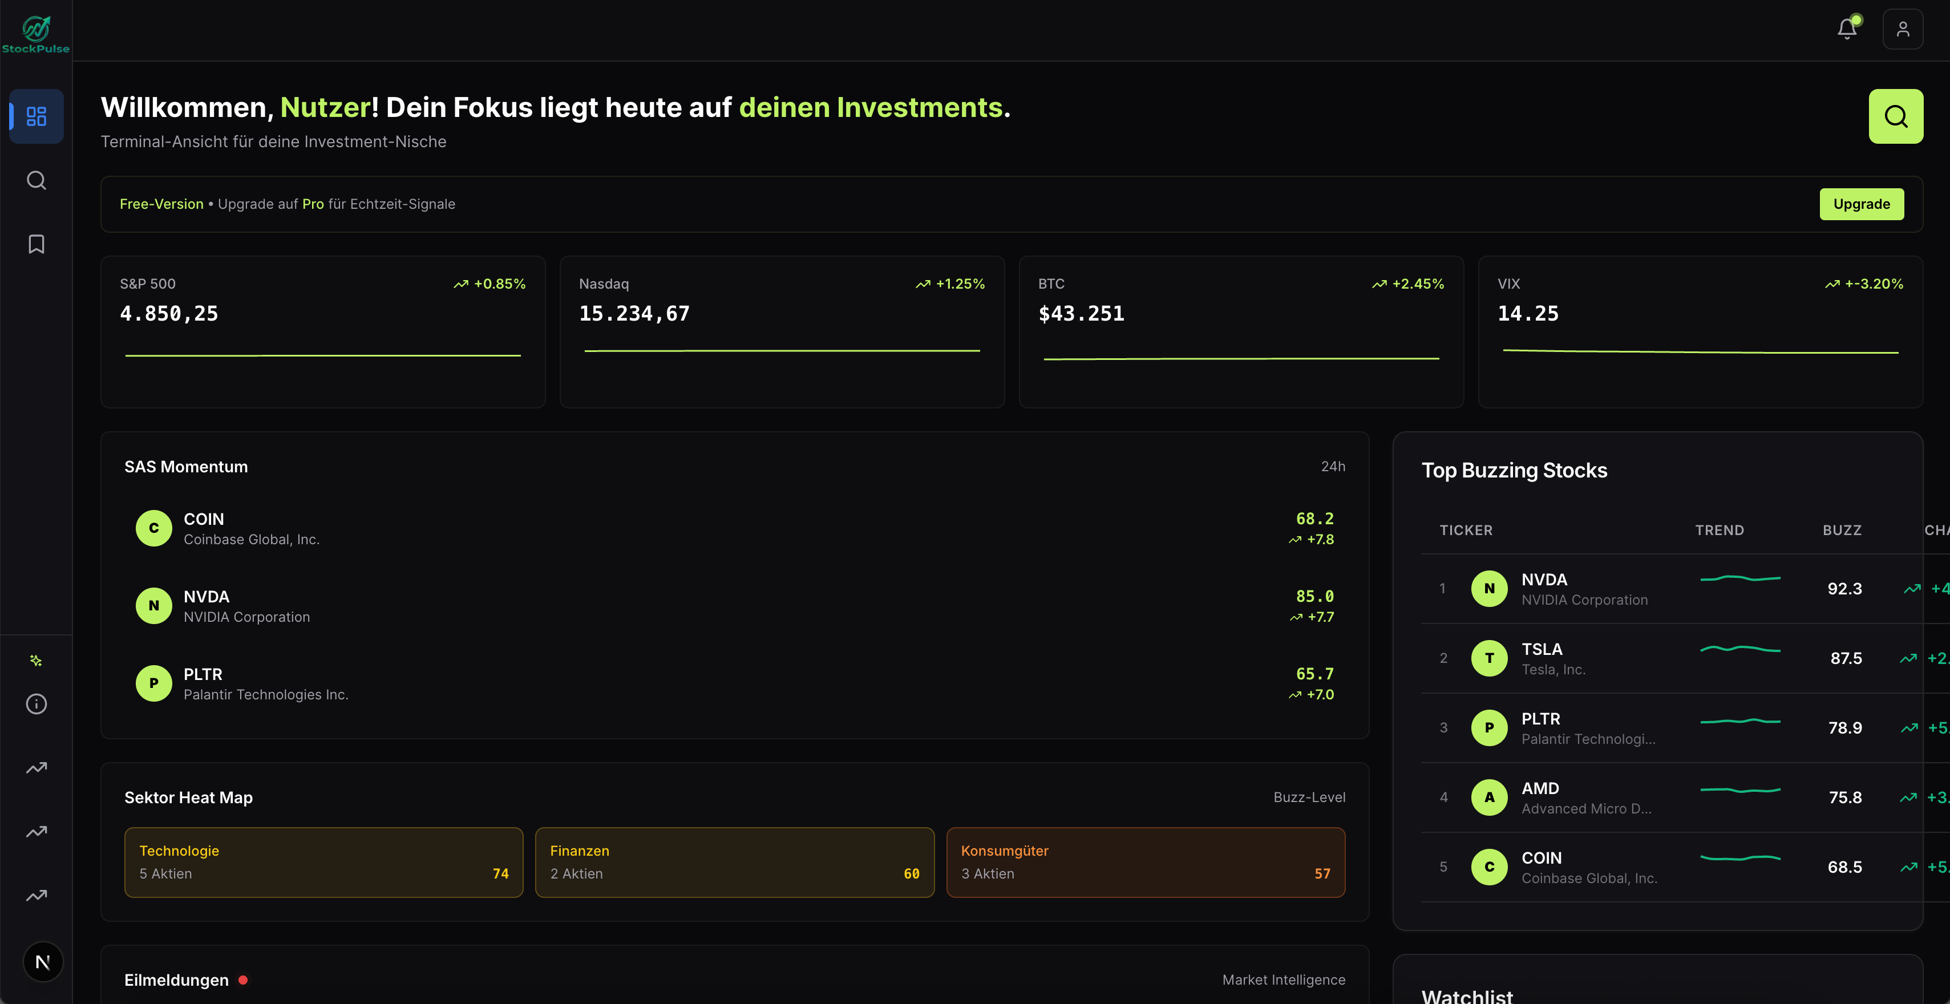Click the COIN avatar in SAS Momentum
The height and width of the screenshot is (1004, 1950).
pos(153,528)
